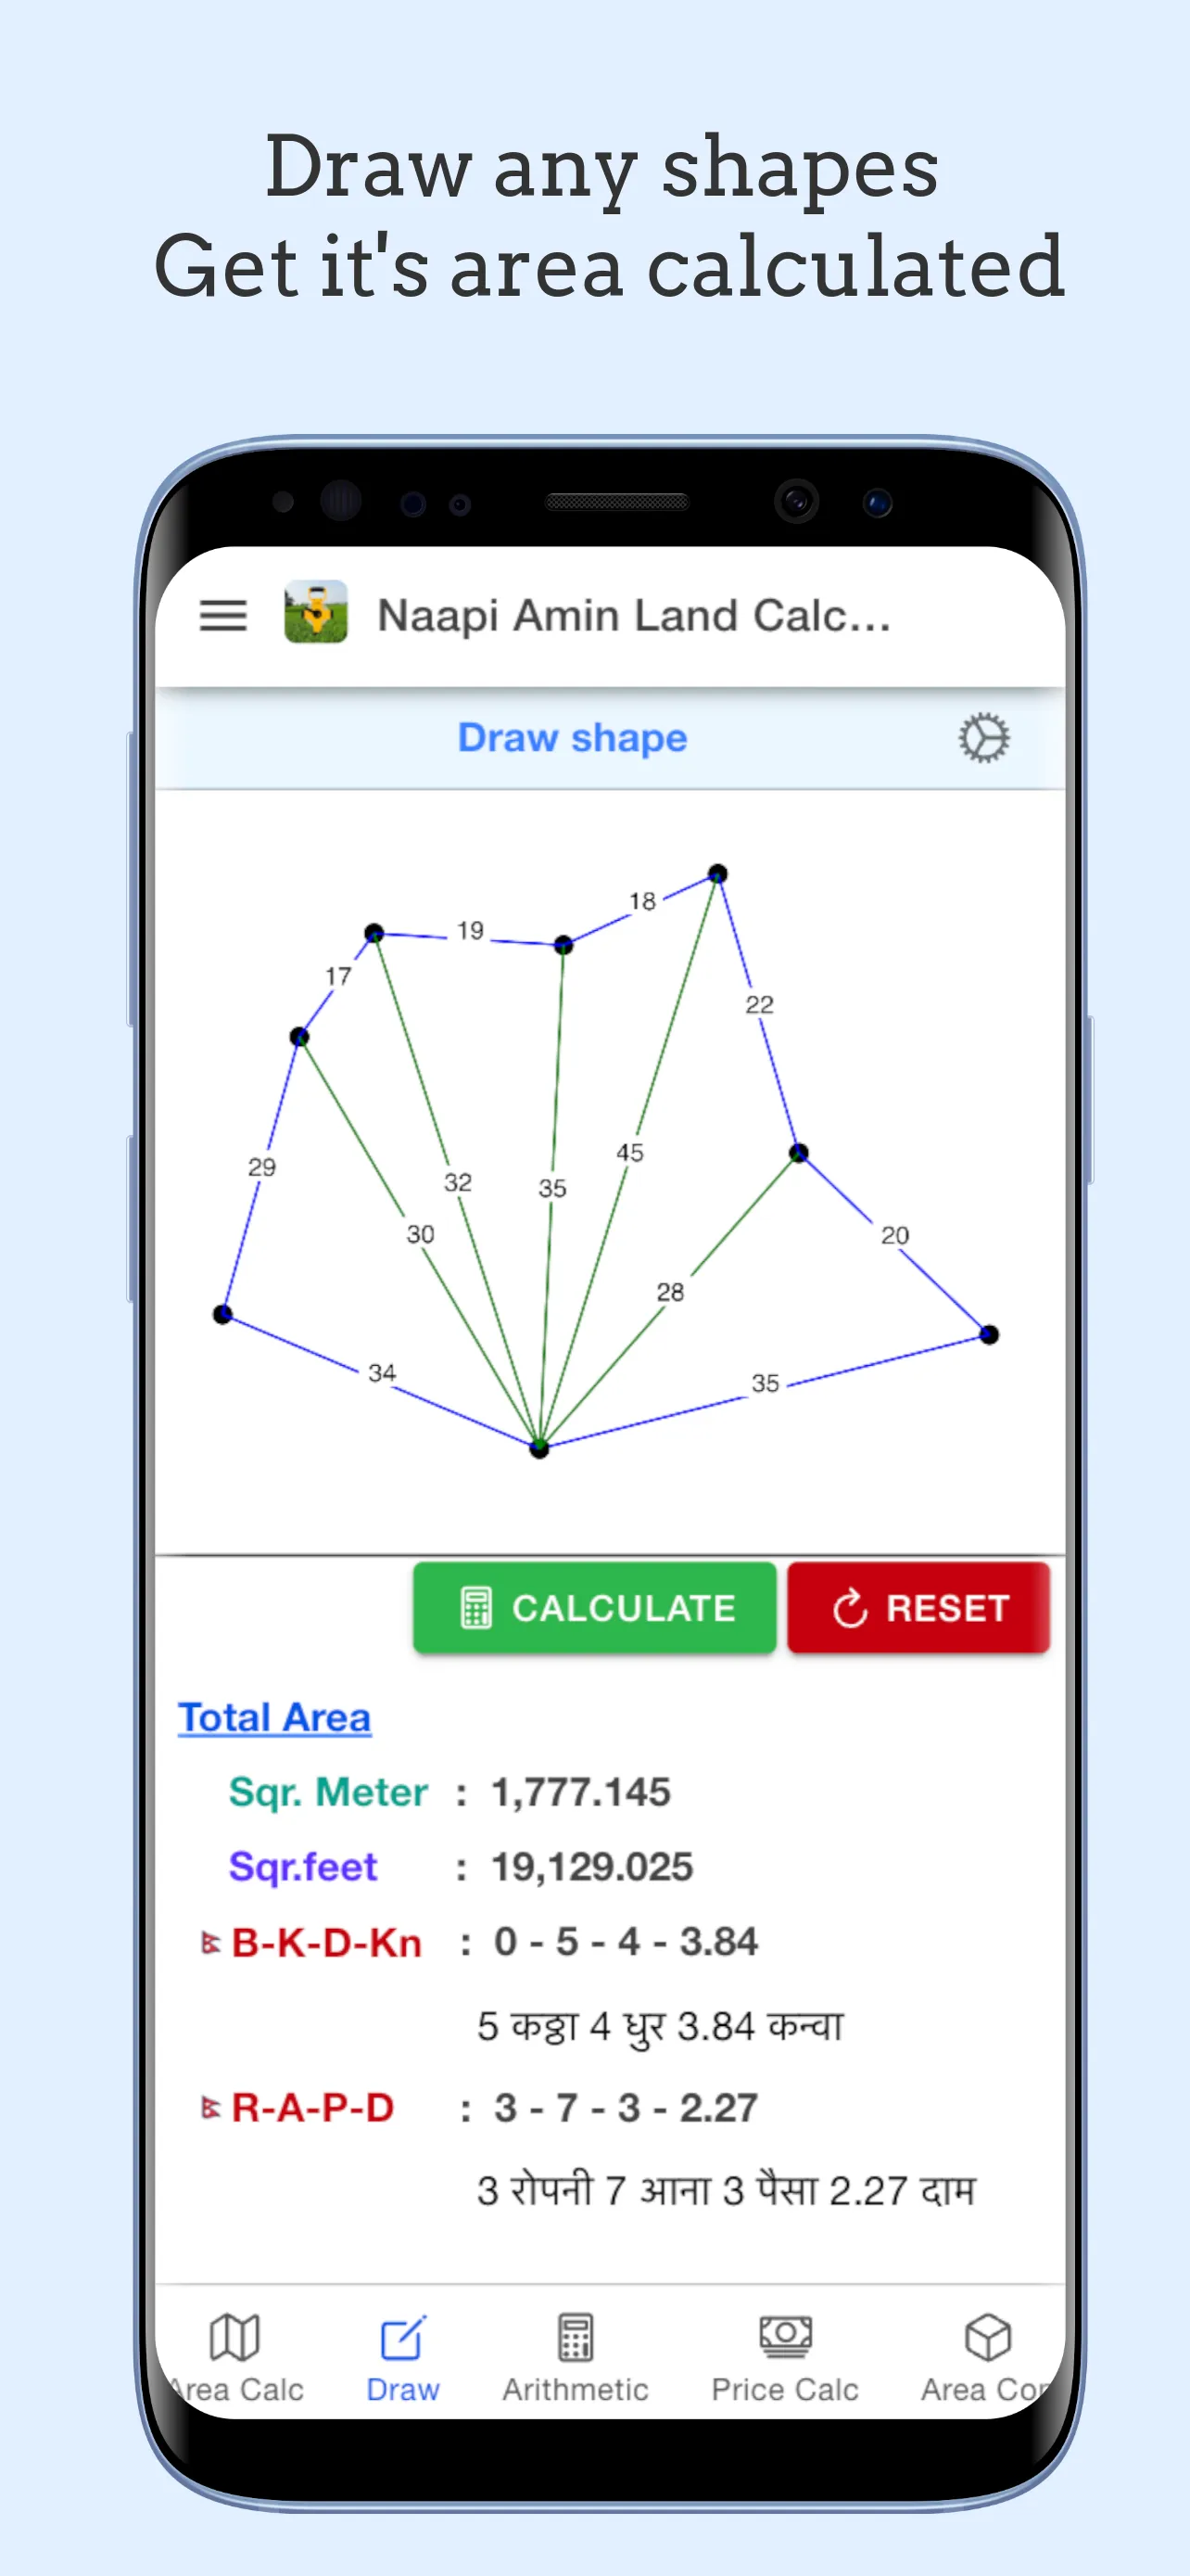Open the hamburger navigation menu
This screenshot has width=1190, height=2576.
tap(222, 615)
